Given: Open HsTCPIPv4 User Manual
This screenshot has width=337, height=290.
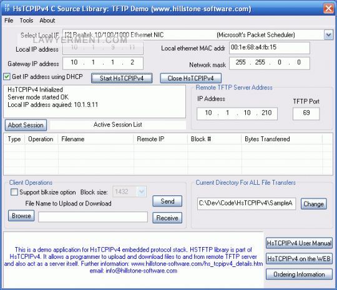Looking at the screenshot, I should click(299, 243).
